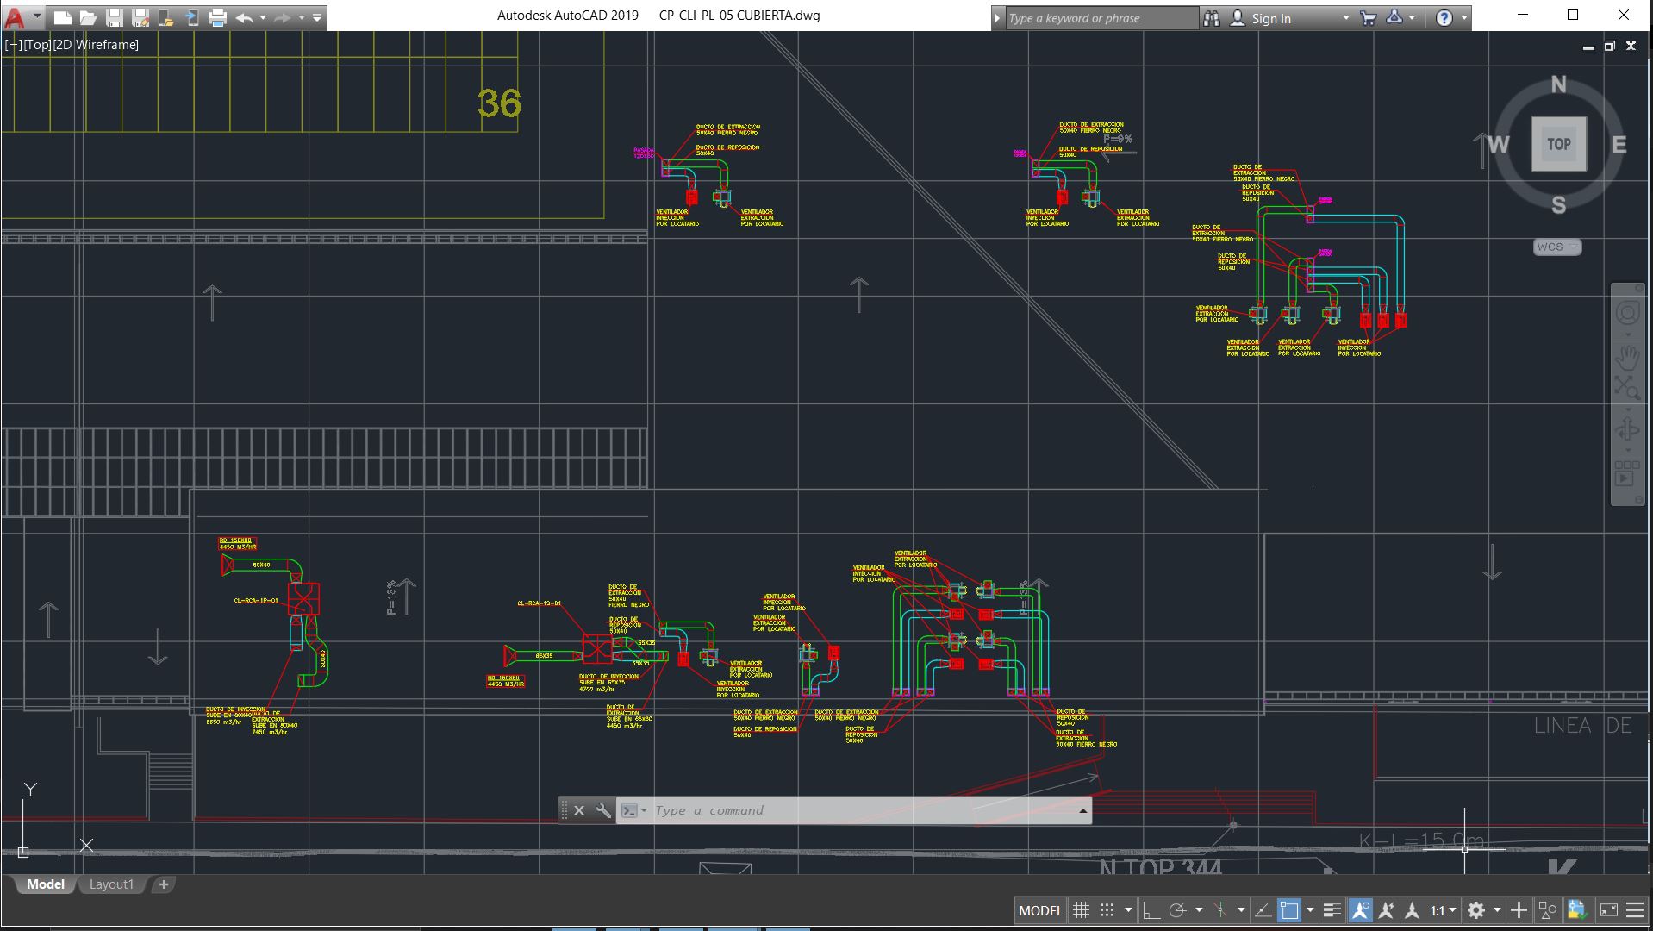Click the Plot printer icon
The width and height of the screenshot is (1653, 931).
[218, 17]
